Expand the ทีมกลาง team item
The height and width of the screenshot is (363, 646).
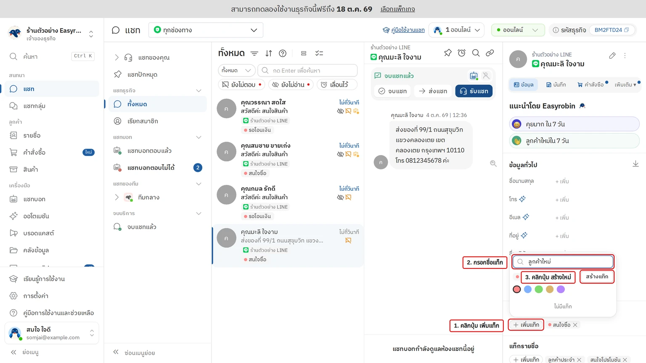pyautogui.click(x=116, y=197)
